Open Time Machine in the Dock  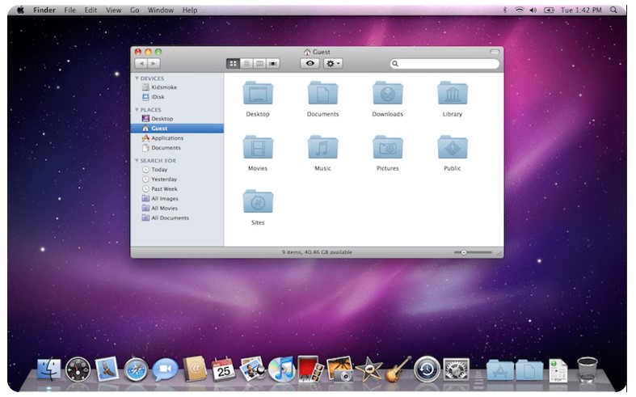(x=427, y=370)
